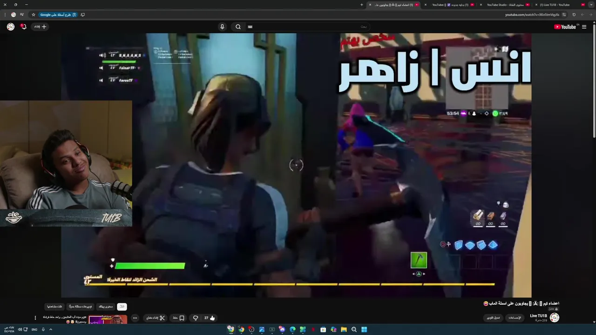Start a voice search with the microphone
Image resolution: width=596 pixels, height=335 pixels.
(222, 27)
